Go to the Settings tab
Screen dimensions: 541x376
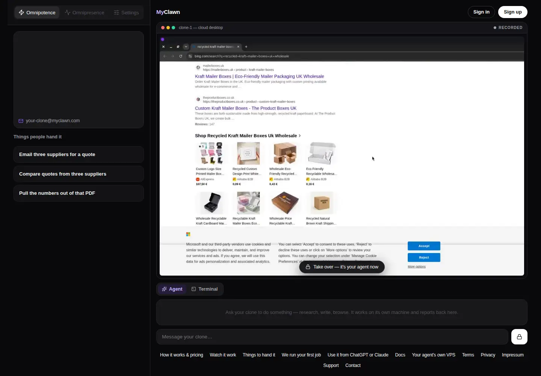click(127, 12)
